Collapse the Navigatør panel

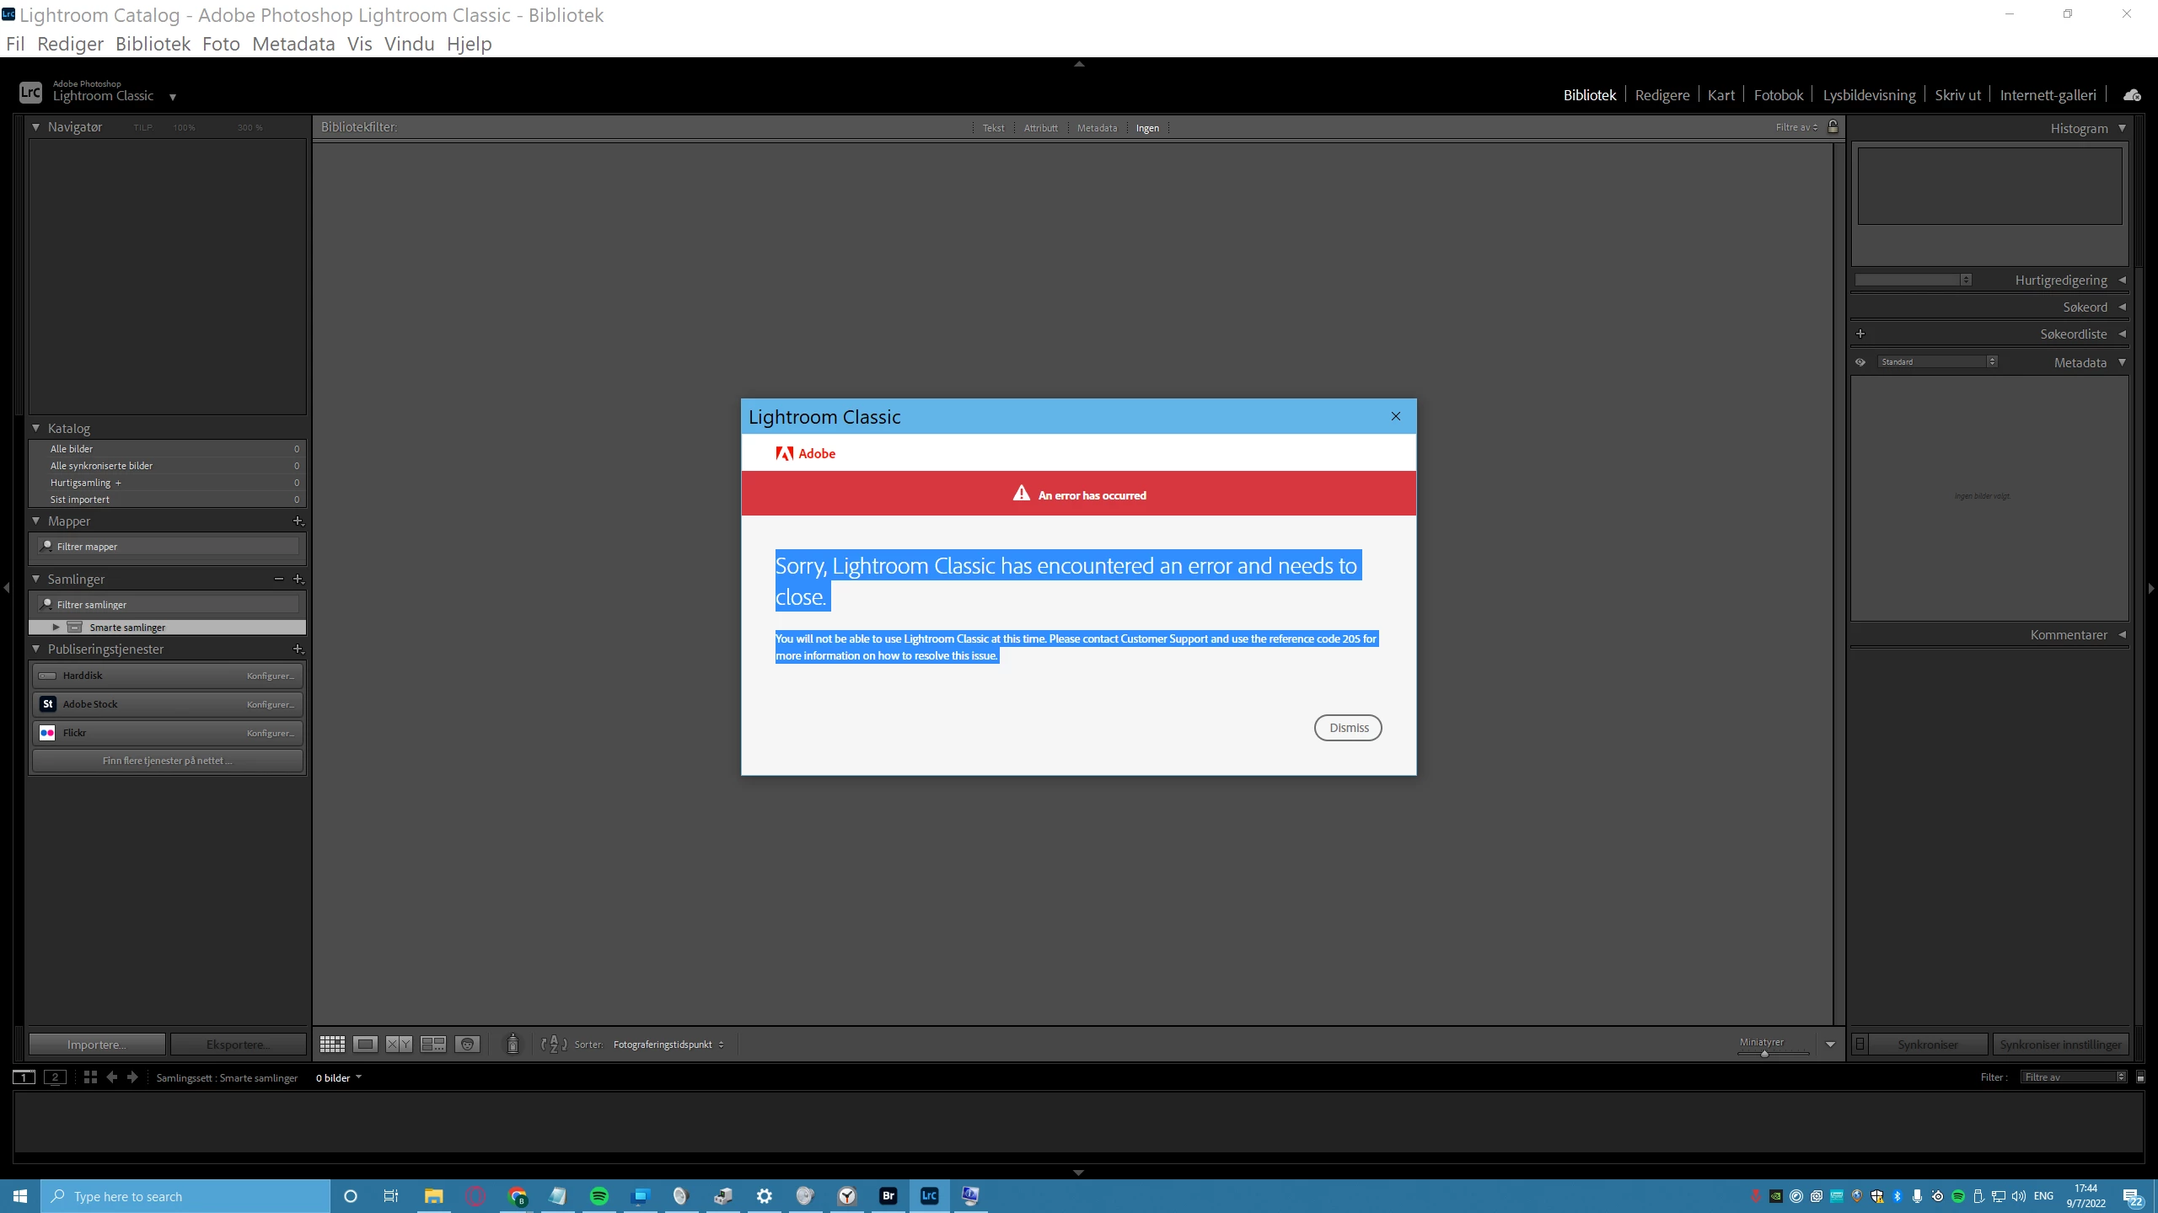35,127
